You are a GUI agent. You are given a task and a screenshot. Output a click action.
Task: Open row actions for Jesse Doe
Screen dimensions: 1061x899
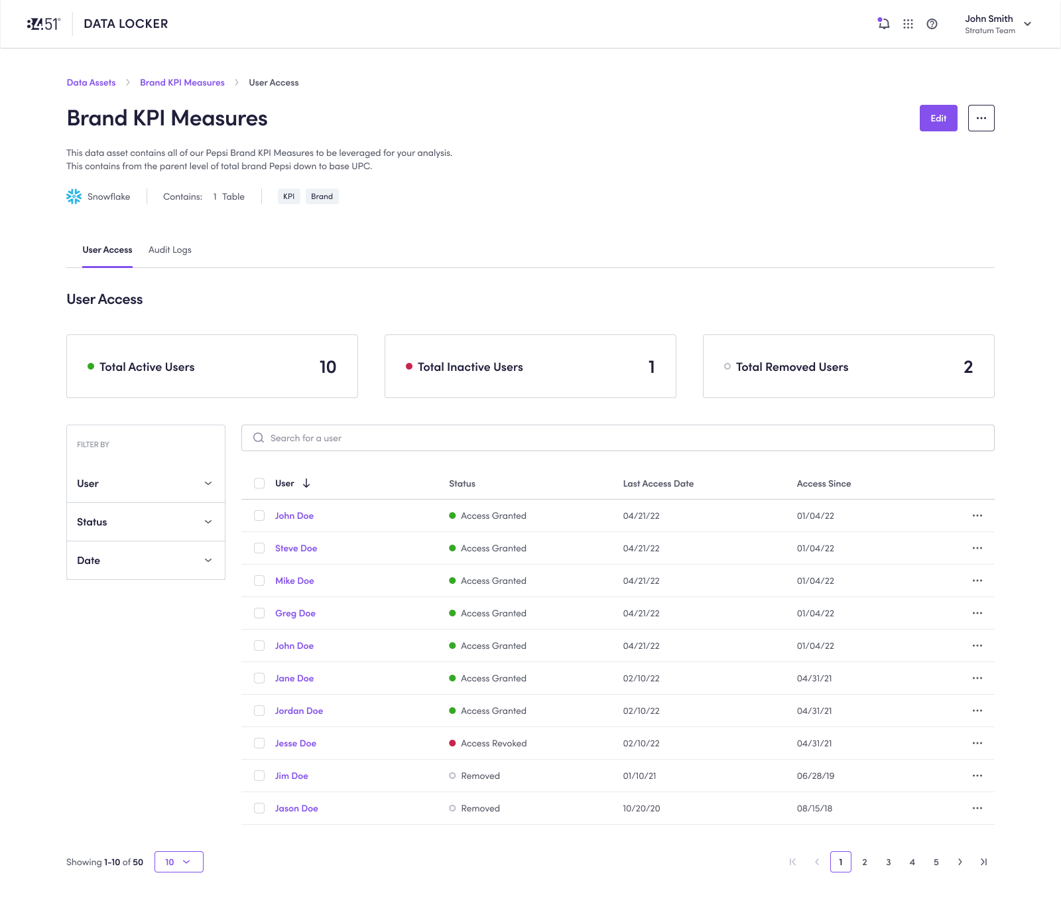point(977,743)
